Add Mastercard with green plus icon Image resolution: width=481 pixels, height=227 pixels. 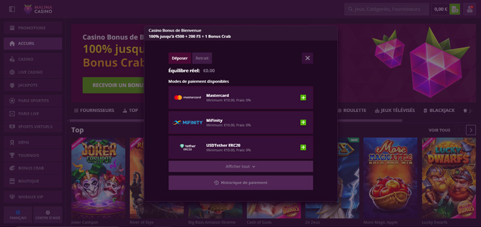click(x=303, y=98)
